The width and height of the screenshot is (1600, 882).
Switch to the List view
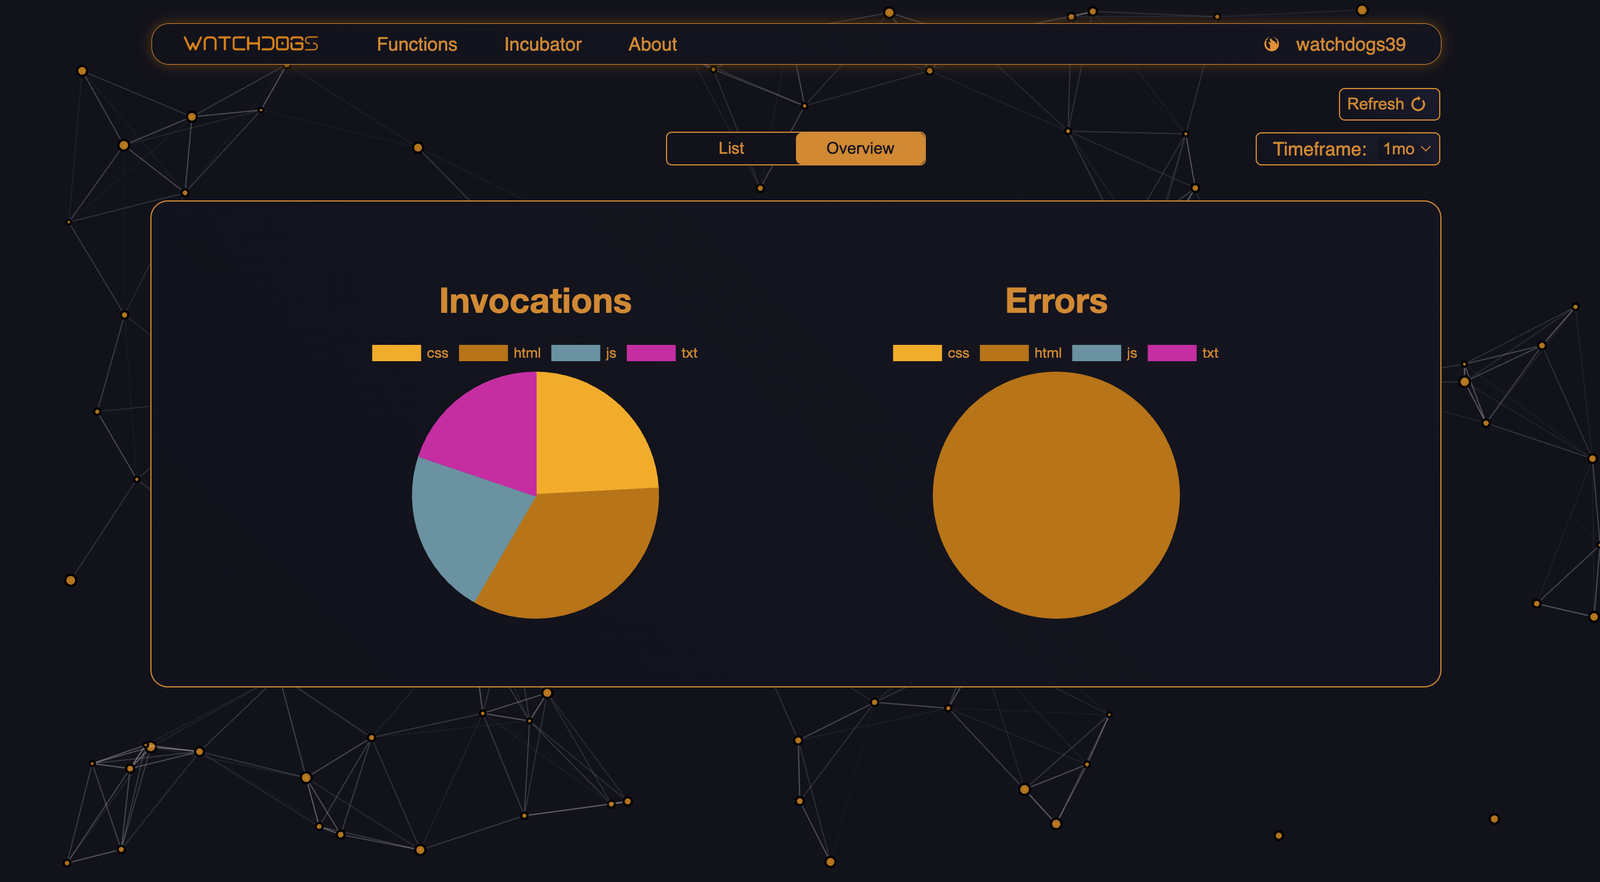point(731,149)
